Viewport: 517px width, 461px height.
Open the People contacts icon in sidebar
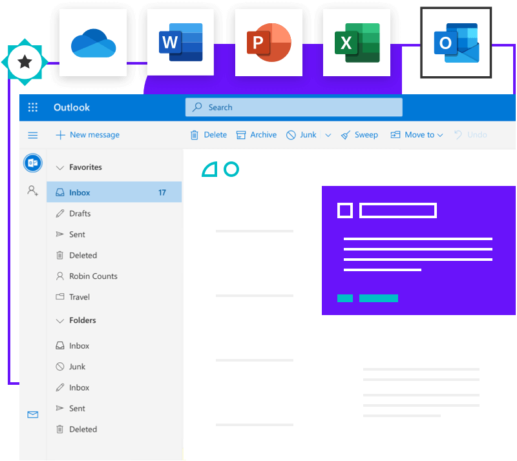point(32,190)
